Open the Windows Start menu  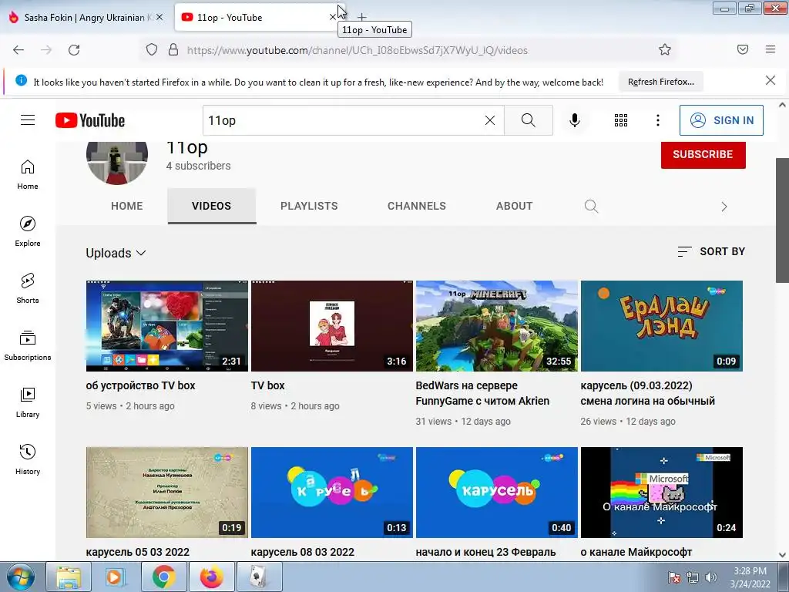tap(21, 577)
